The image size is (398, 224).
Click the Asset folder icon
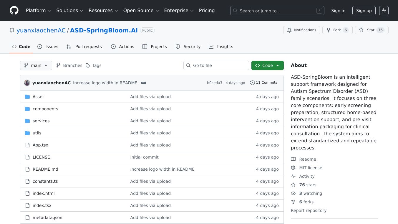pyautogui.click(x=27, y=97)
